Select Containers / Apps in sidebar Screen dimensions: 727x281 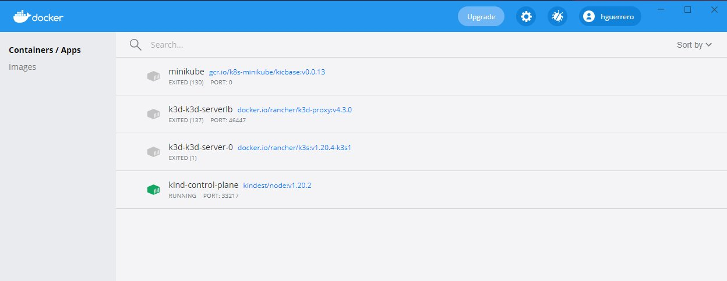tap(45, 50)
